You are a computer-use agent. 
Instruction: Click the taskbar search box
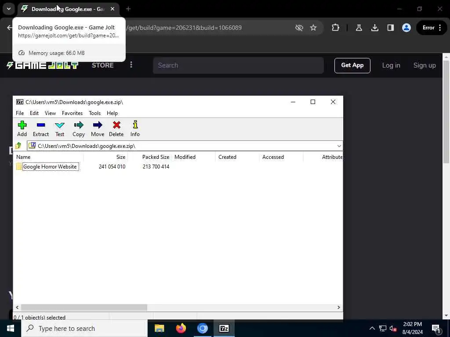pos(84,328)
